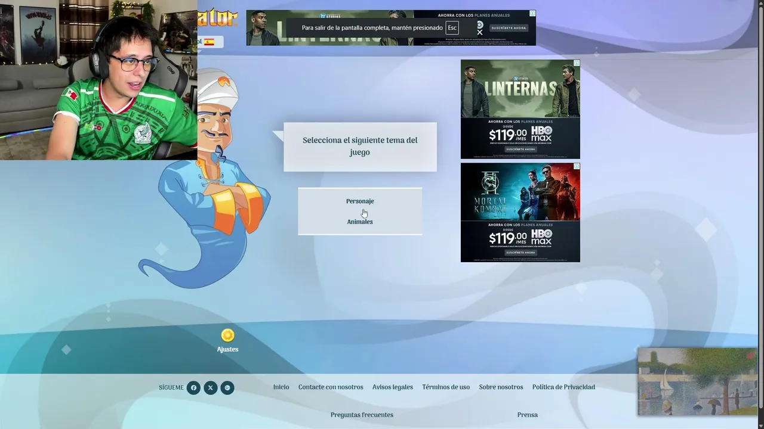Image resolution: width=764 pixels, height=429 pixels.
Task: Open the Avisos legales link
Action: point(393,387)
